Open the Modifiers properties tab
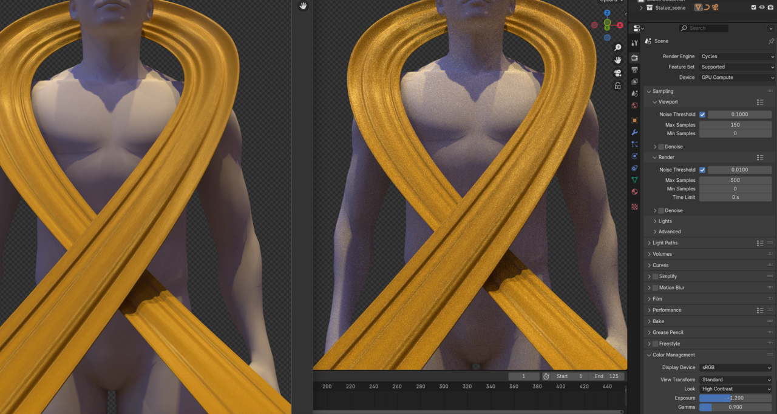Screen dimensions: 777x414 [634, 132]
